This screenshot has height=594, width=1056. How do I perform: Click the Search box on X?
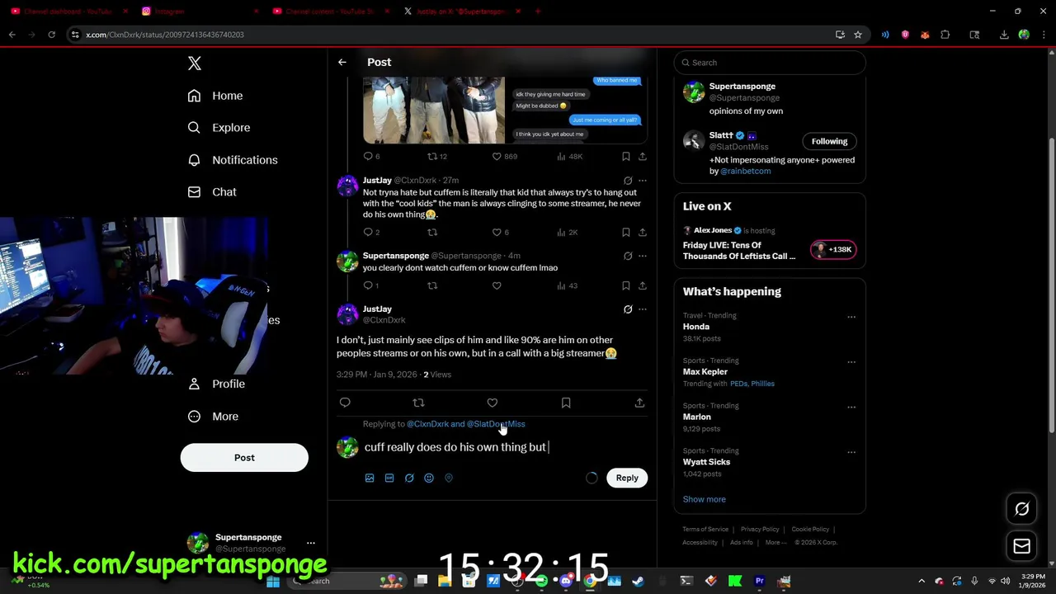(770, 63)
